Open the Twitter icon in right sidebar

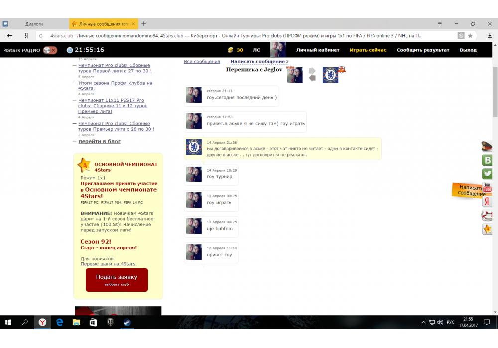pos(487,174)
